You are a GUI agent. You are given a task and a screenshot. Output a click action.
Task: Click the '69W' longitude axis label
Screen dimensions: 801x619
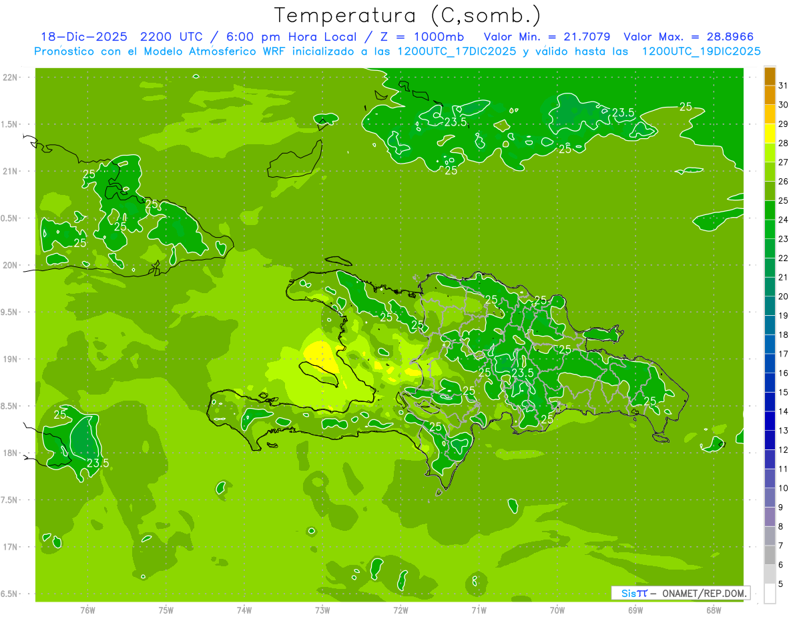(x=635, y=610)
